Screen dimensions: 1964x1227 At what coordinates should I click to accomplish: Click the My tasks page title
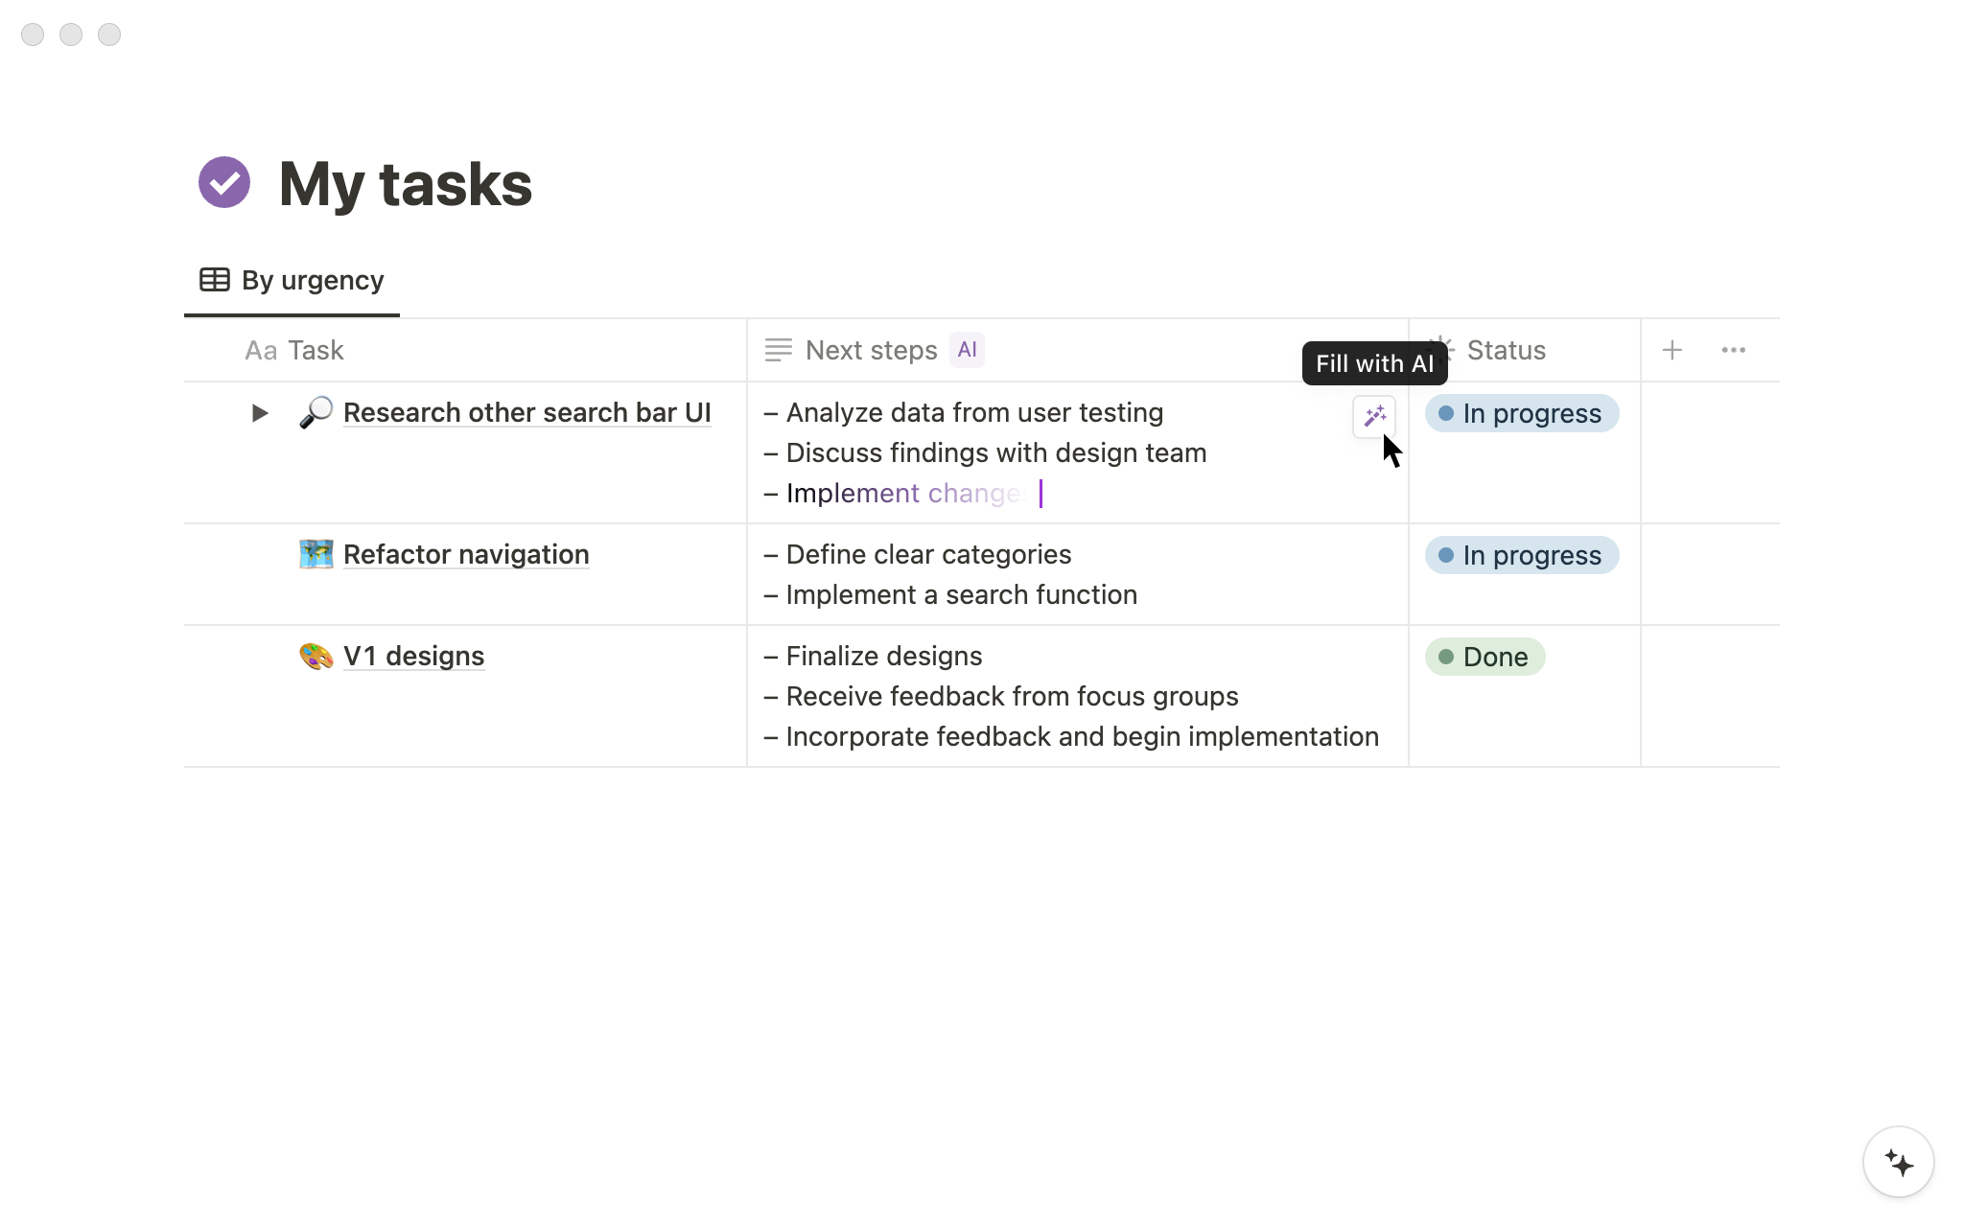[405, 183]
